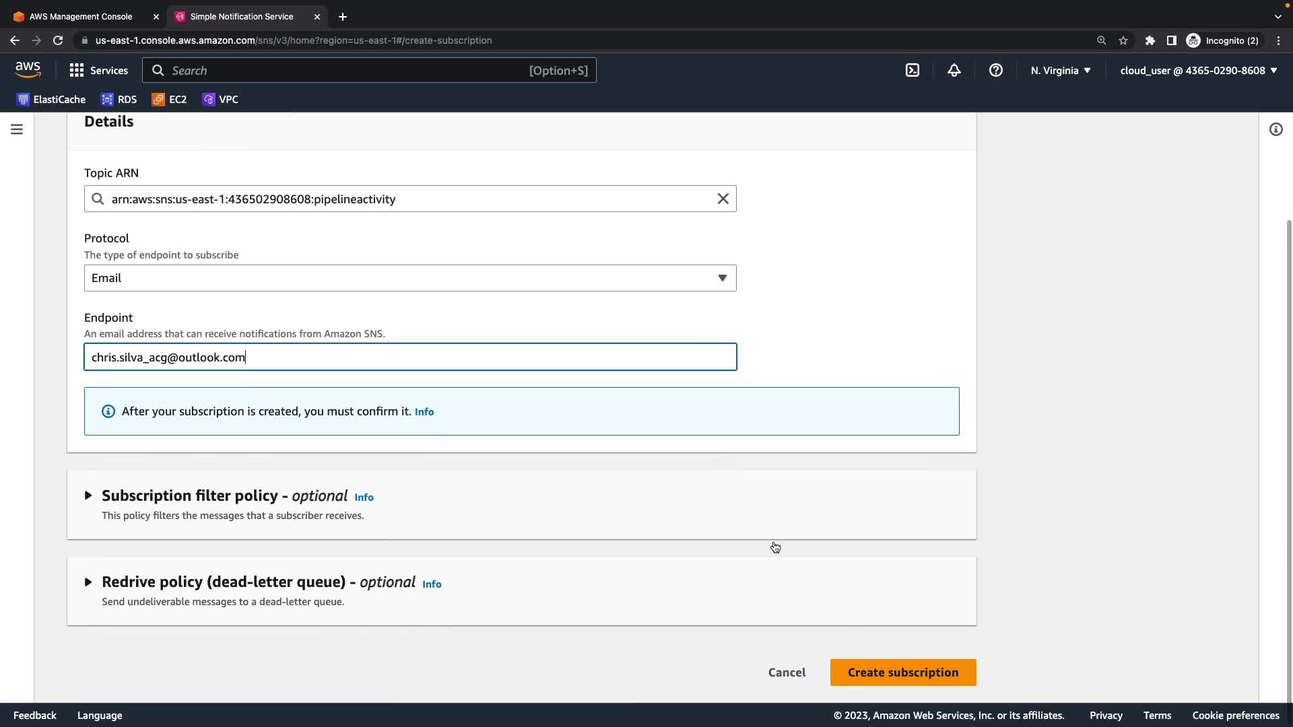This screenshot has width=1293, height=727.
Task: Expand Redrive policy dead-letter queue section
Action: point(88,582)
